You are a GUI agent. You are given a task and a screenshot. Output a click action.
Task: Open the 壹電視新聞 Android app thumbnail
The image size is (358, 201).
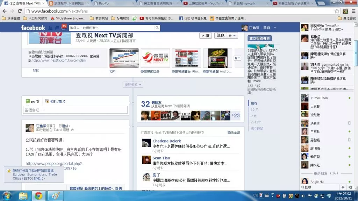[217, 58]
